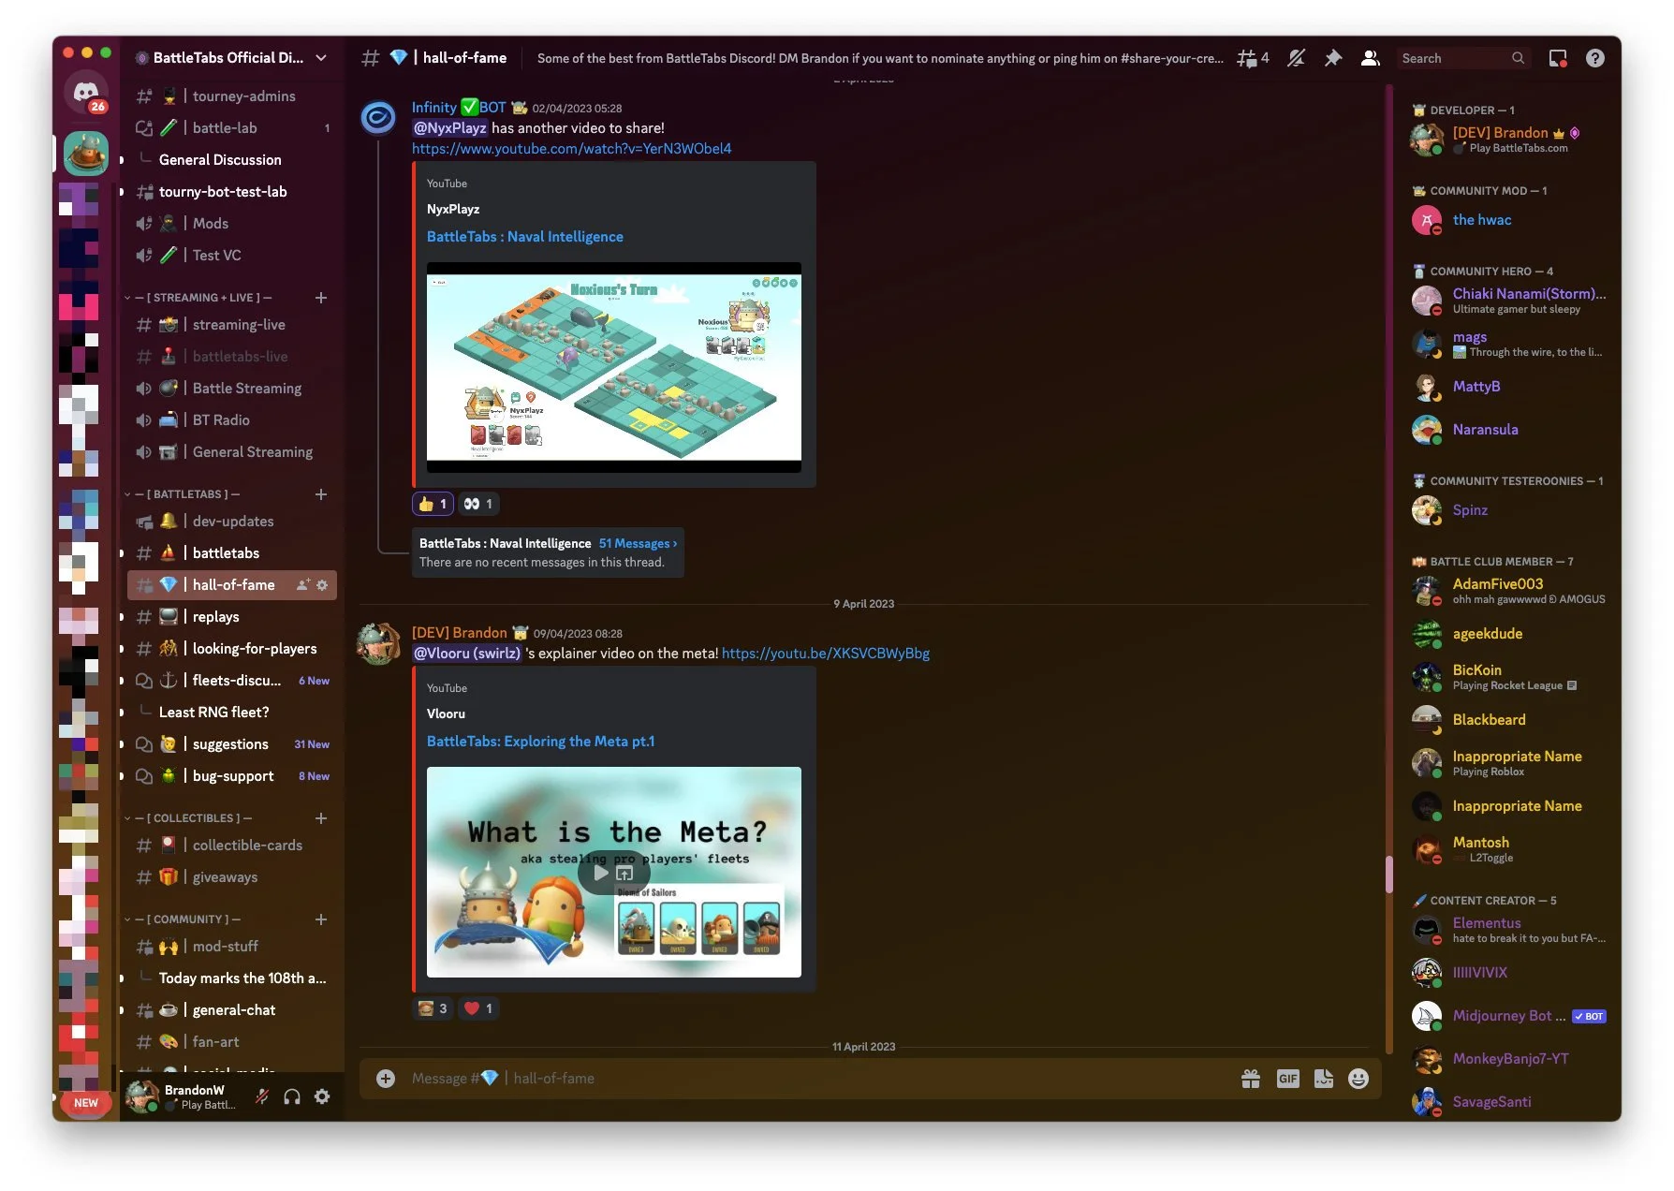1674x1191 pixels.
Task: Toggle microphone mute in user panel
Action: click(x=262, y=1096)
